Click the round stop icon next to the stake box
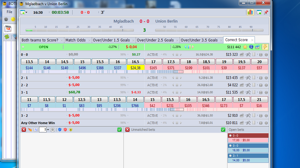 (53, 130)
